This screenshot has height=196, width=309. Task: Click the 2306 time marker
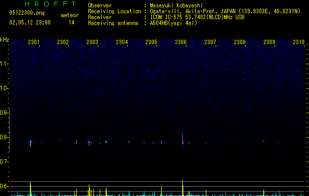coord(181,42)
